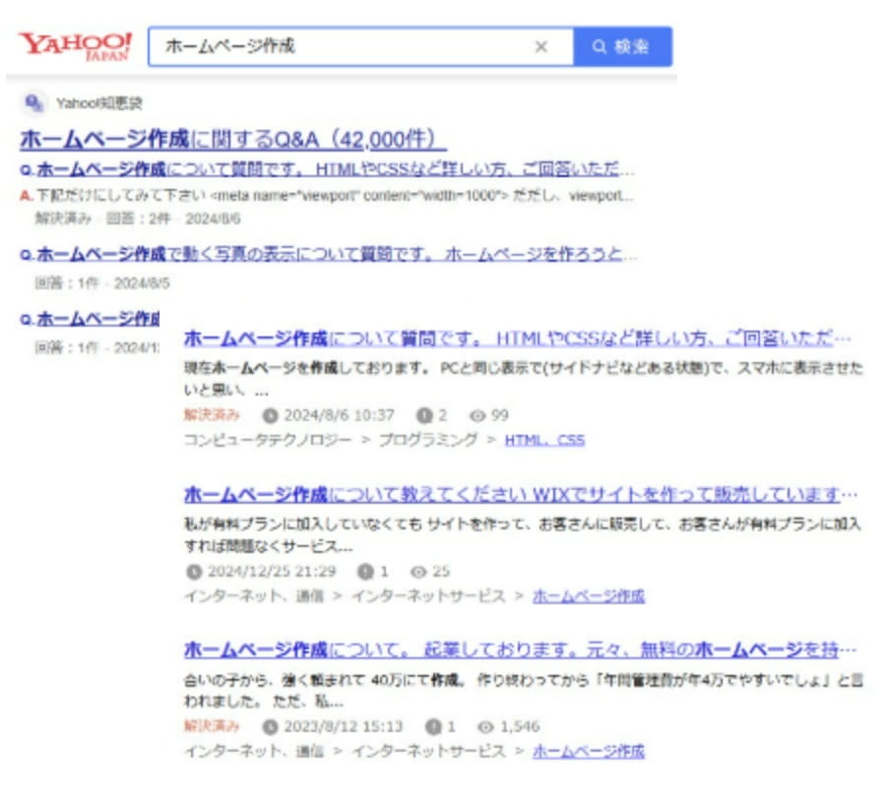Click the clock icon beside 2024/12/25 21:29
This screenshot has height=787, width=892.
[x=194, y=572]
